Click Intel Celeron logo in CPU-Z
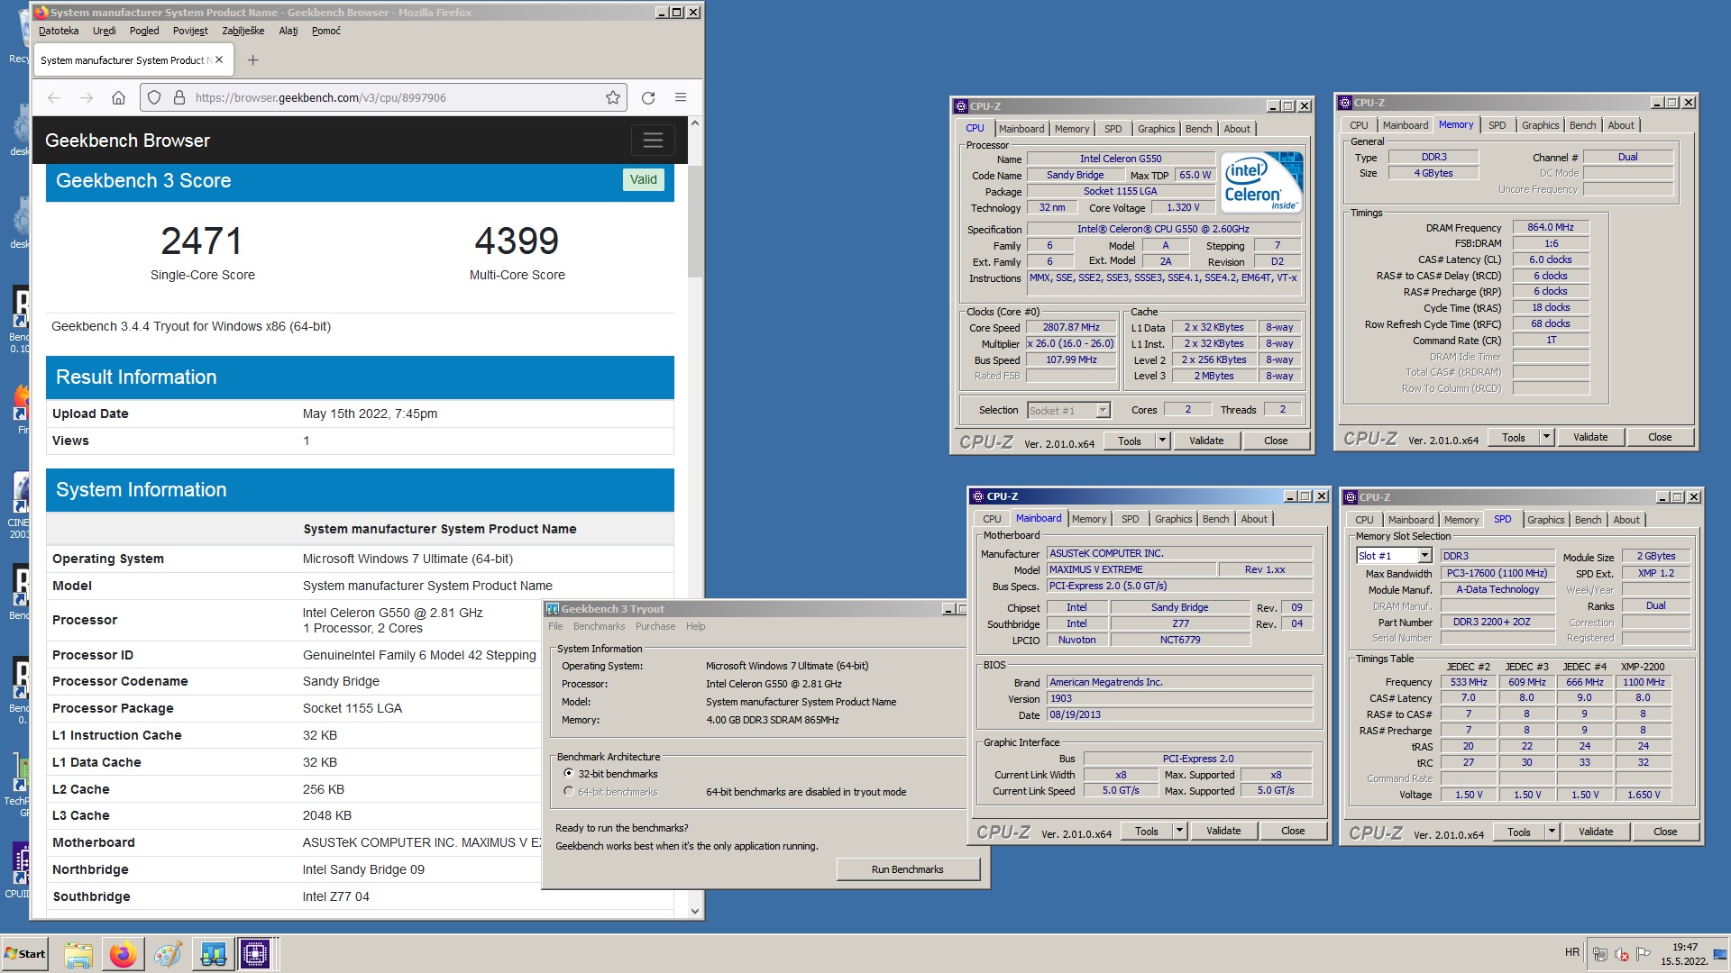Image resolution: width=1731 pixels, height=973 pixels. coord(1262,183)
